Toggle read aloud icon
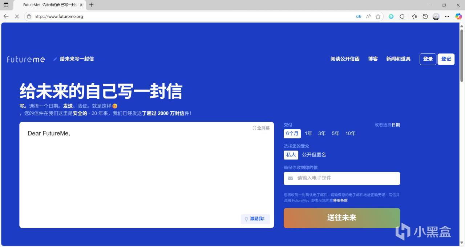465x247 pixels. click(x=368, y=16)
